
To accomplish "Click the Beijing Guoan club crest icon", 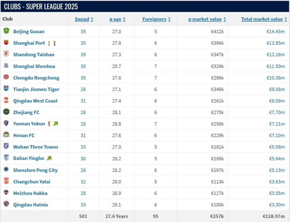I will pyautogui.click(x=6, y=31).
